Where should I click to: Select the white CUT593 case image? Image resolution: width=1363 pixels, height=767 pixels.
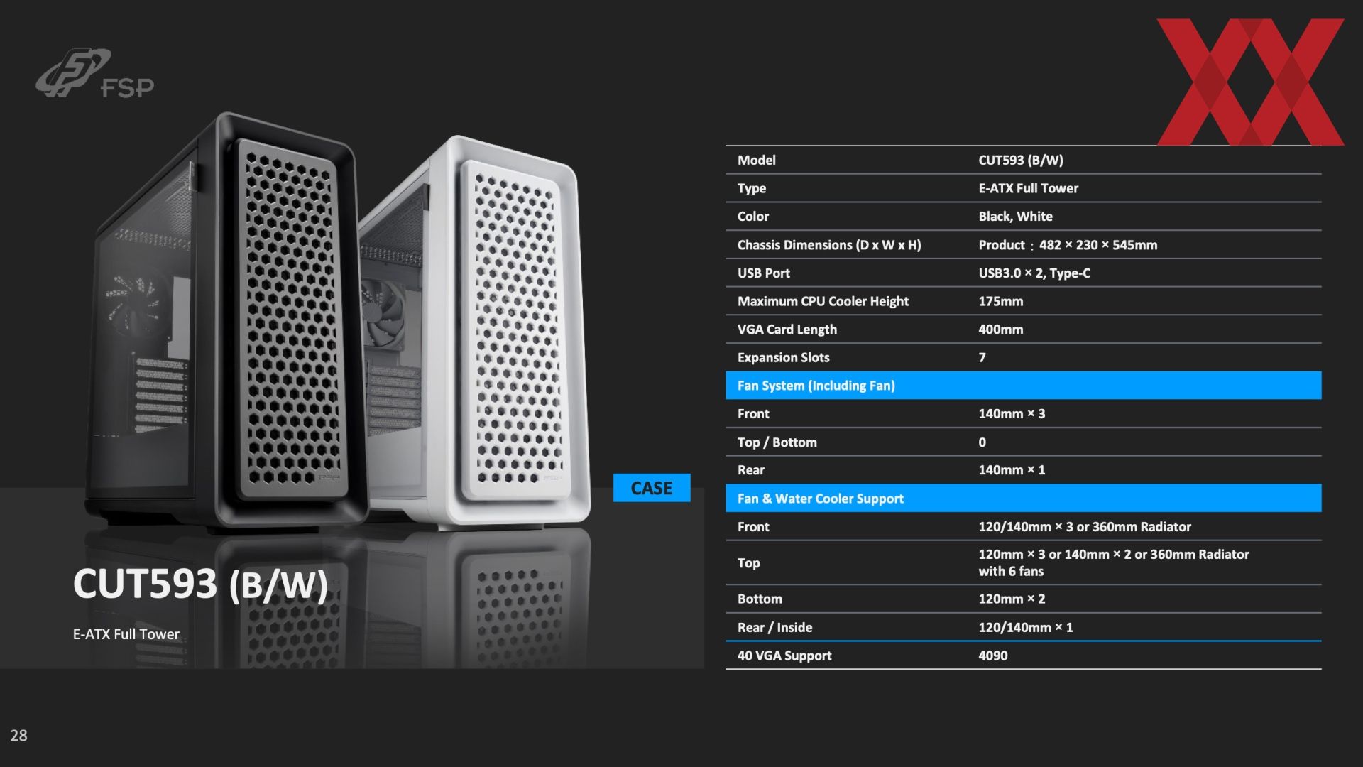pyautogui.click(x=476, y=332)
